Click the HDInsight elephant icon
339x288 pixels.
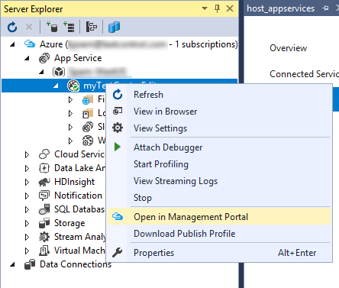point(44,182)
